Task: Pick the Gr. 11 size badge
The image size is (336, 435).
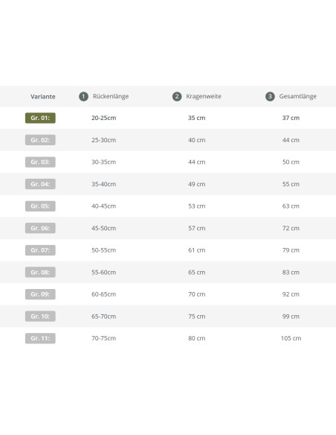Action: tap(40, 338)
